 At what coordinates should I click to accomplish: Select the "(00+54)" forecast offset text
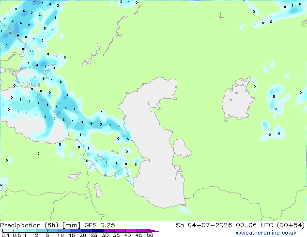[291, 225]
